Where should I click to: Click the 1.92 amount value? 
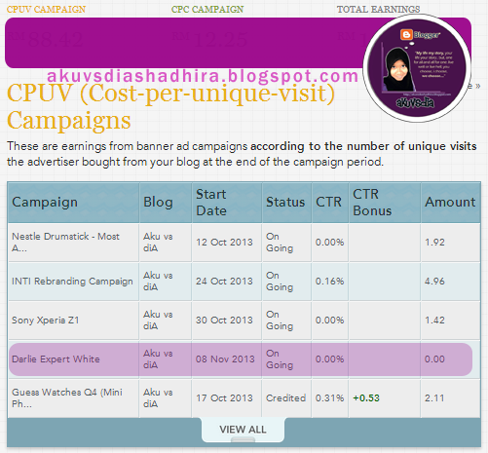point(434,242)
